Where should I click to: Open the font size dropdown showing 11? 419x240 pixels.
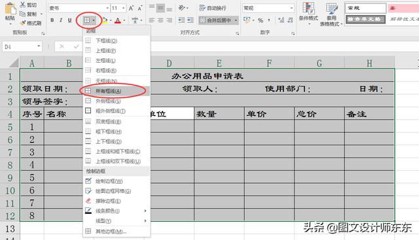(x=124, y=9)
